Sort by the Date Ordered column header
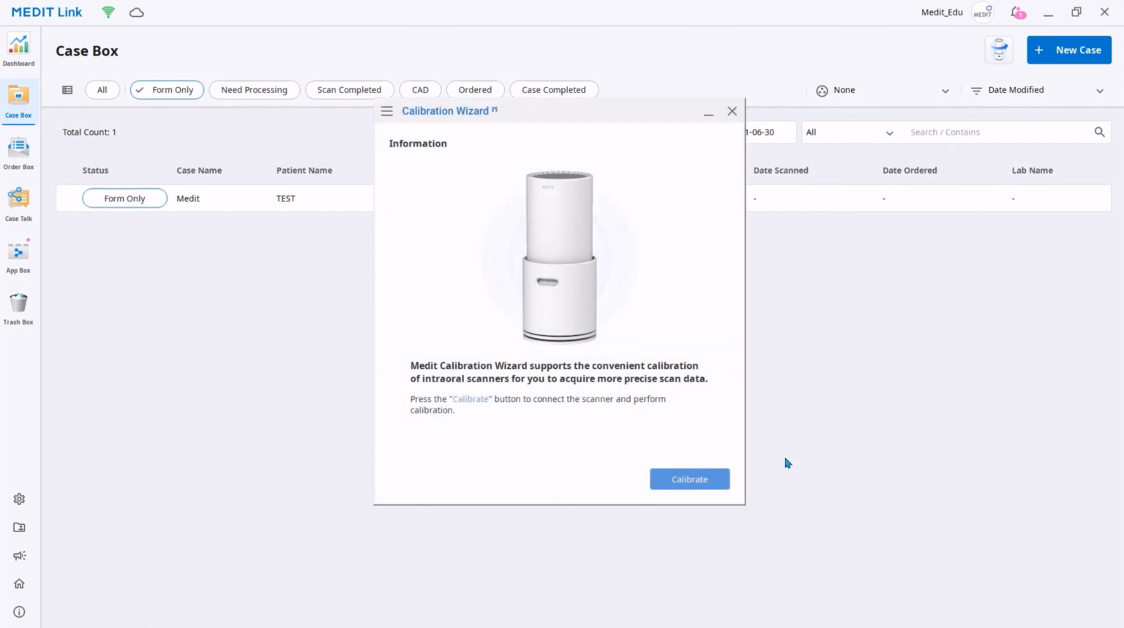The image size is (1124, 628). 910,171
